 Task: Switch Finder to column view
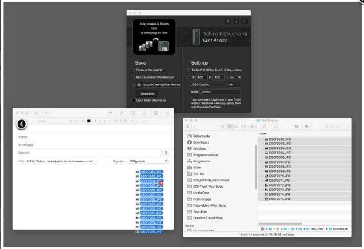coord(237,127)
